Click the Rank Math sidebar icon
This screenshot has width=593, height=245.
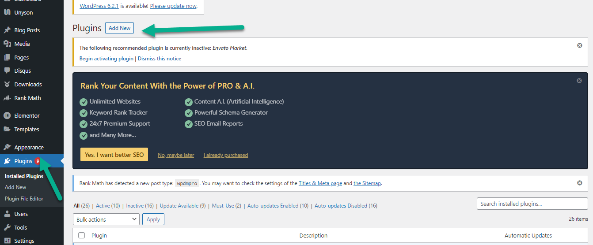(7, 98)
